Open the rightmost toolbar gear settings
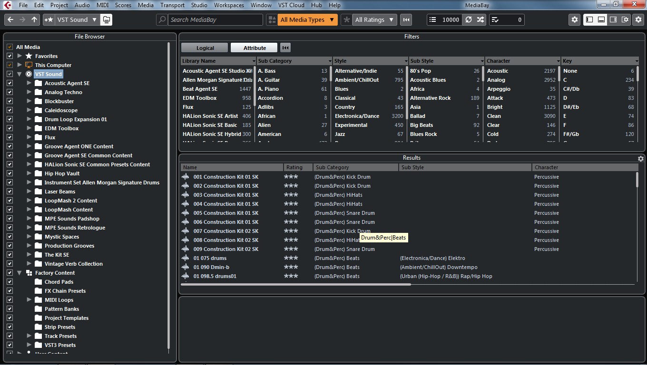Screen dimensions: 647x365 pyautogui.click(x=638, y=19)
